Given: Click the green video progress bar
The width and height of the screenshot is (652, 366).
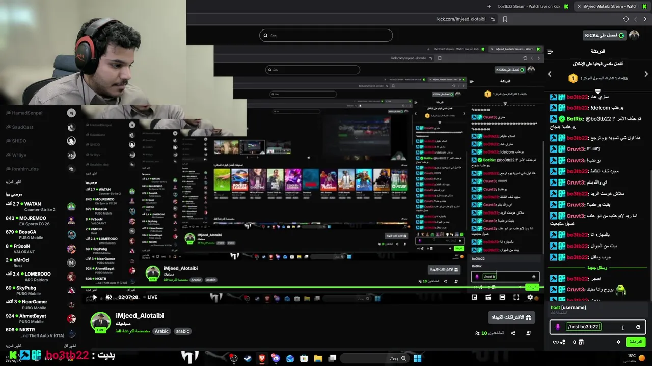Looking at the screenshot, I should pos(312,288).
